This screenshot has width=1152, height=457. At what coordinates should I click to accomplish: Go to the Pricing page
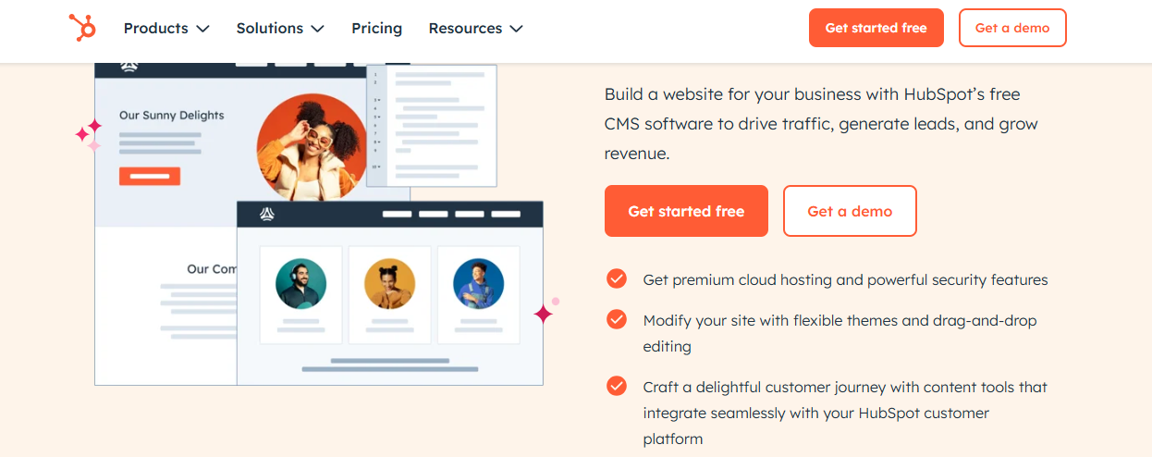pos(376,29)
